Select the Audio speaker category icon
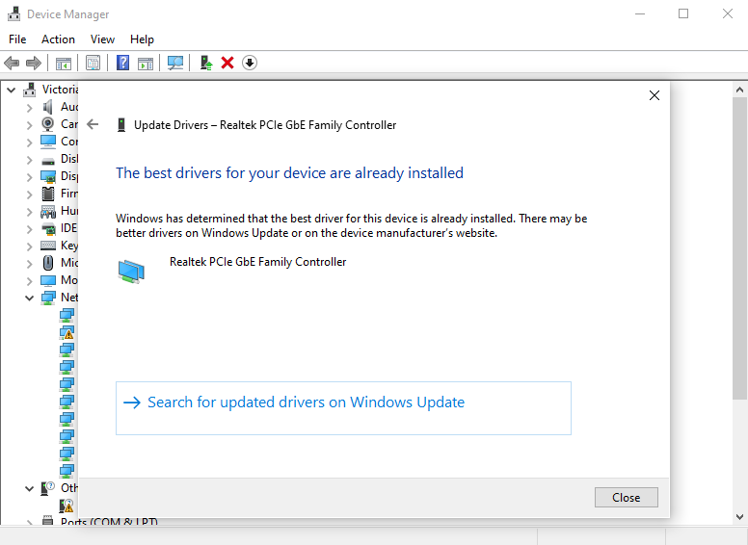 point(47,107)
